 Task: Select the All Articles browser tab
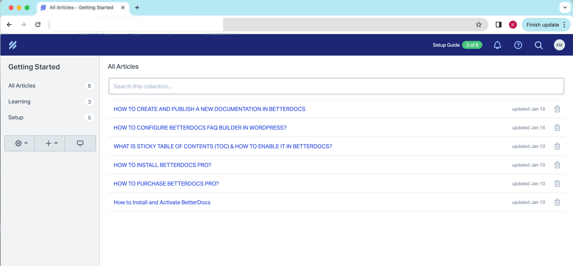coord(82,7)
